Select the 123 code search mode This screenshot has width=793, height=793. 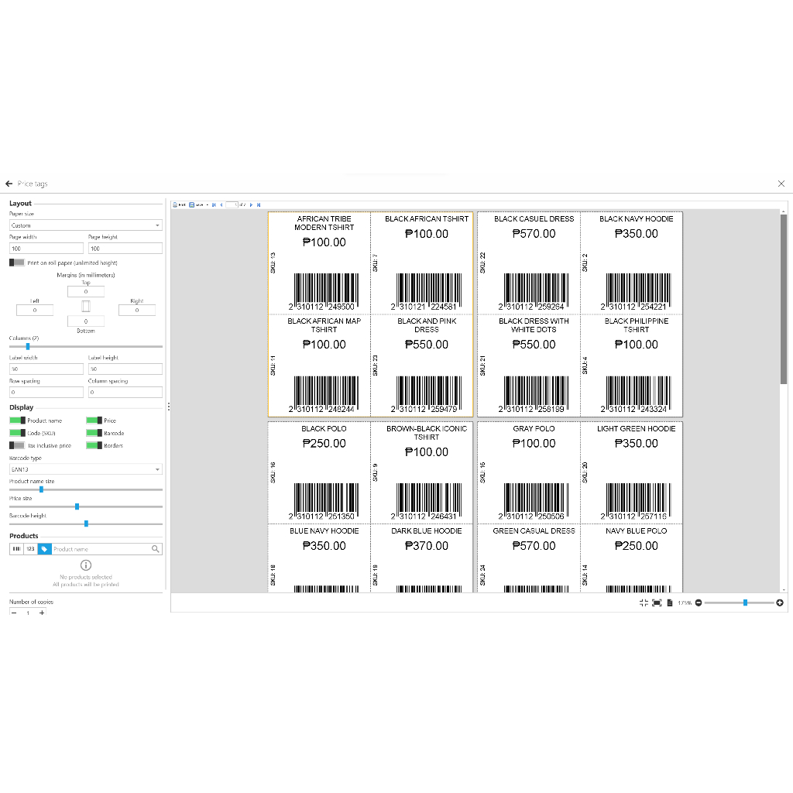[30, 548]
